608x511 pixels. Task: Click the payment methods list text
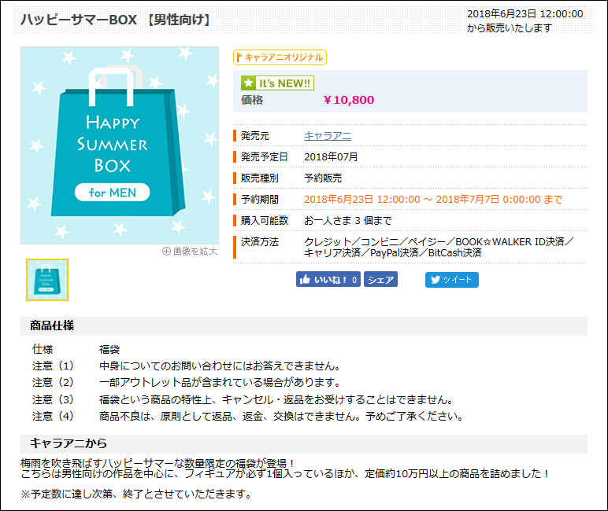pyautogui.click(x=438, y=247)
